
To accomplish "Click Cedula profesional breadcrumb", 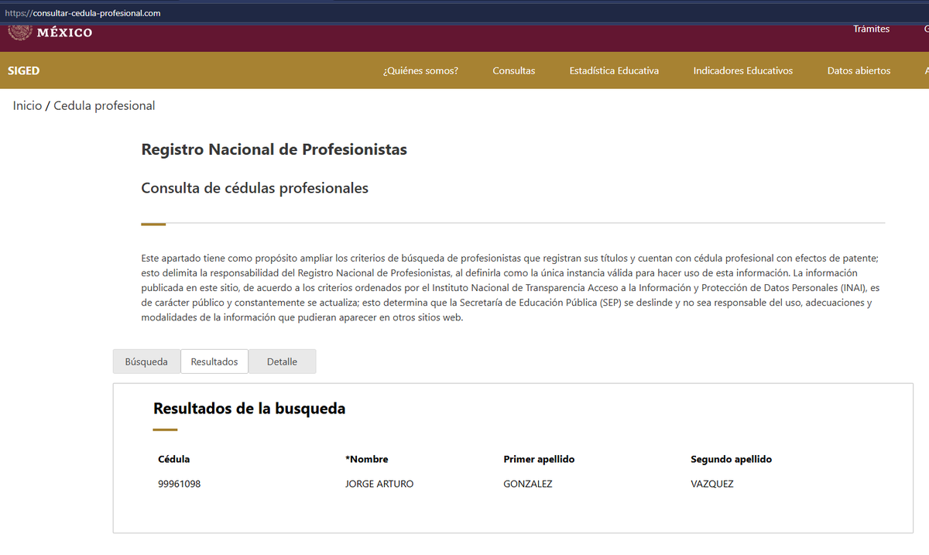I will tap(105, 105).
